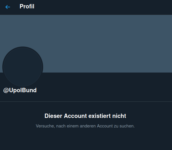Click the "Profil" header title
Image resolution: width=172 pixels, height=150 pixels.
click(27, 6)
